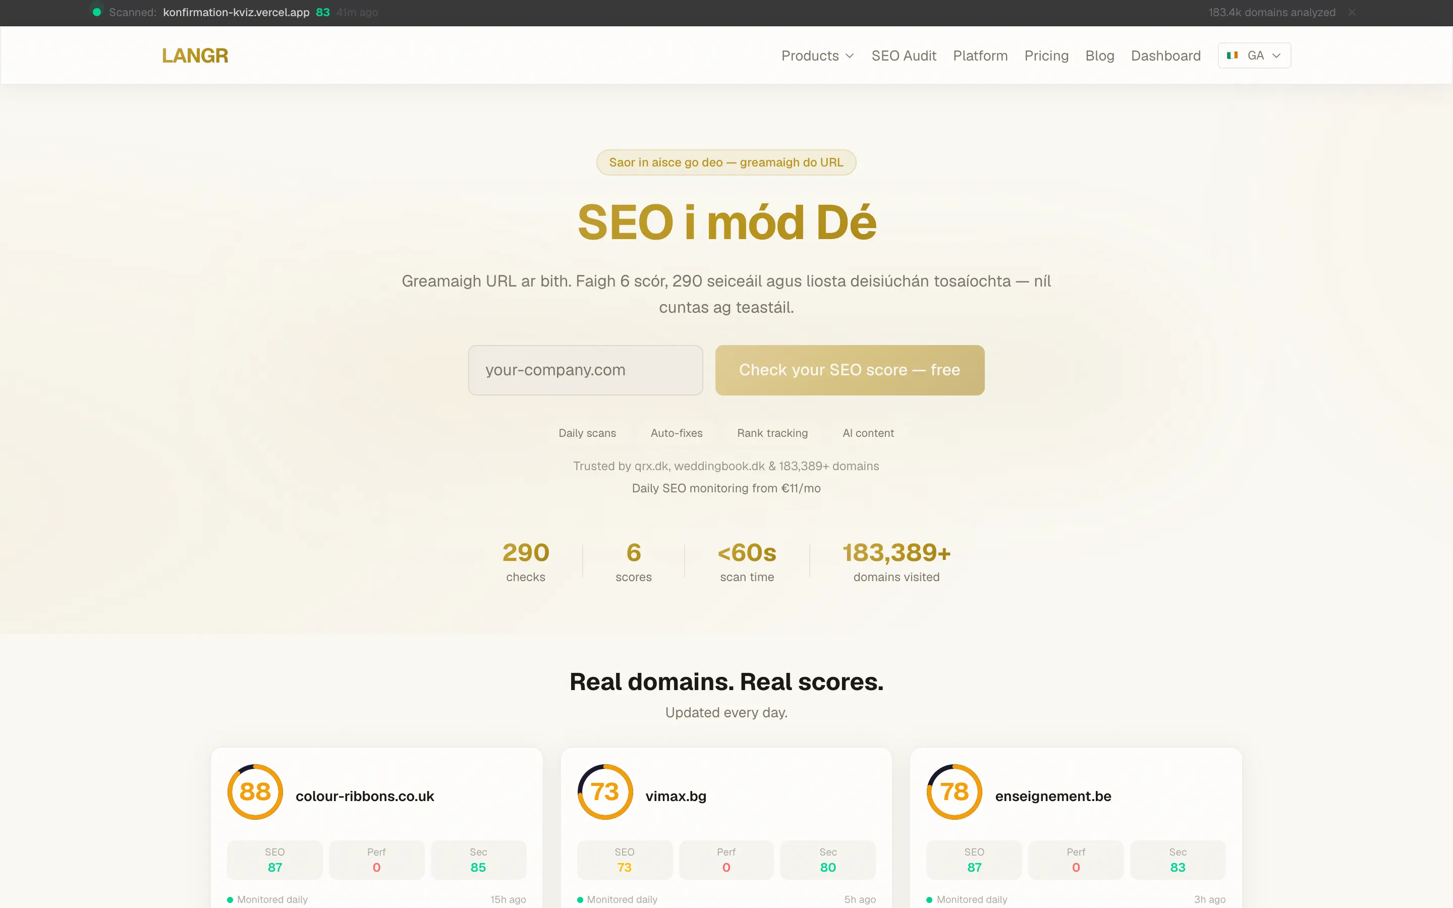Click Sec 85 tile on colour-ribbons.co.uk card

click(x=478, y=860)
